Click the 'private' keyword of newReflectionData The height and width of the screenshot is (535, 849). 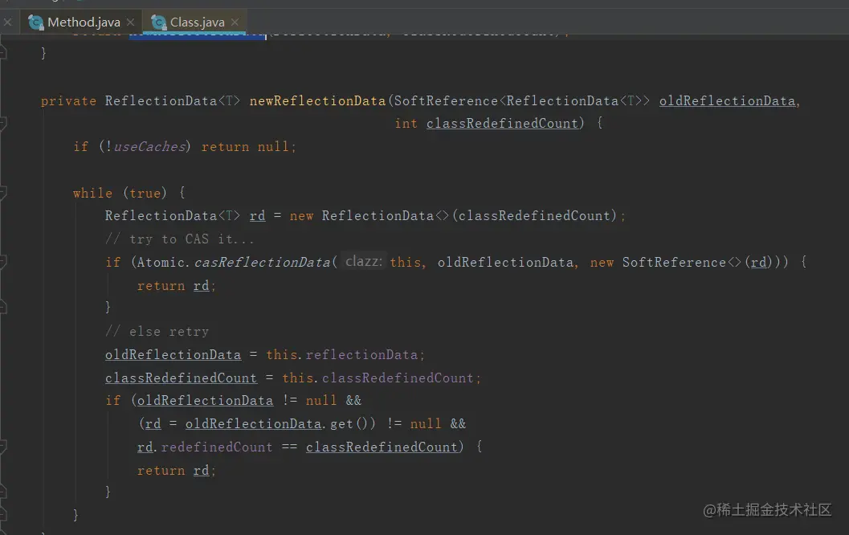[x=68, y=100]
